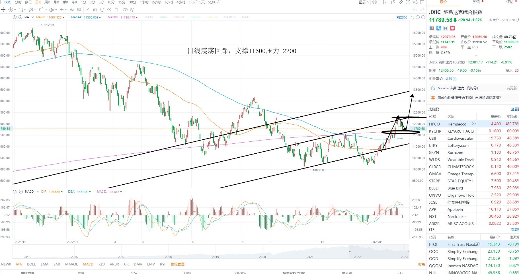The image size is (519, 274).
Task: Click the timeline navigator range handle
Action: pyautogui.click(x=350, y=252)
